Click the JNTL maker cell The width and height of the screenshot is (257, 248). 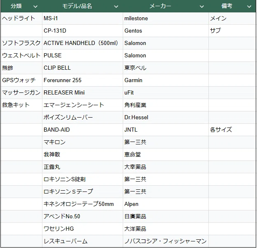coord(166,130)
